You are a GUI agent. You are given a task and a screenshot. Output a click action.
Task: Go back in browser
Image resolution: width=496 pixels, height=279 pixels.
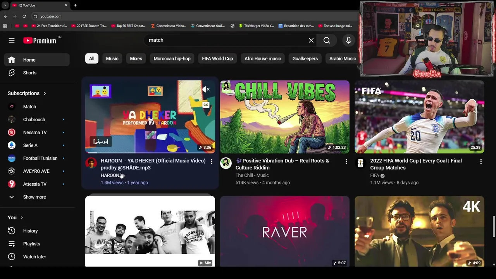tap(6, 16)
